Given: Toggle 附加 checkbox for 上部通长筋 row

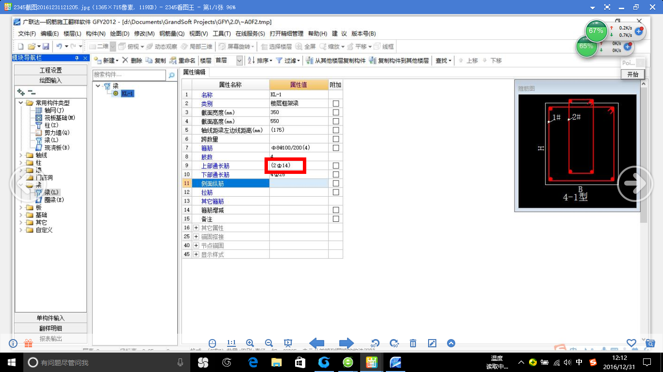Looking at the screenshot, I should (x=336, y=166).
